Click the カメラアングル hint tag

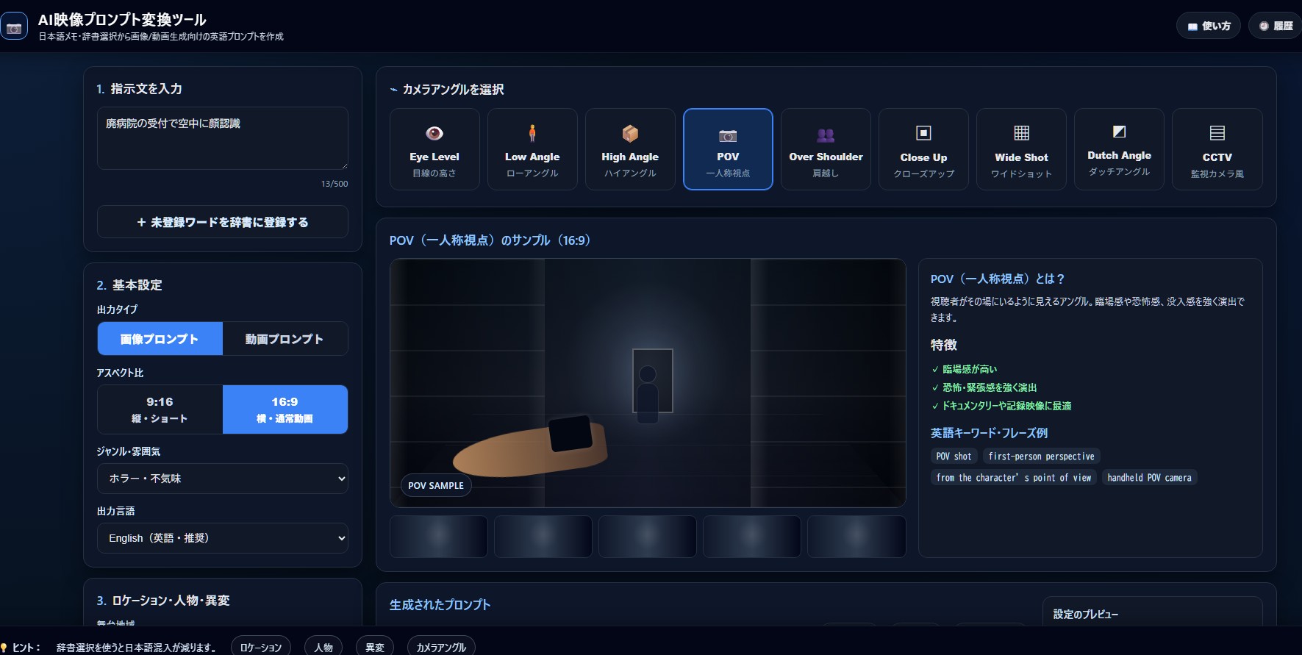(441, 647)
